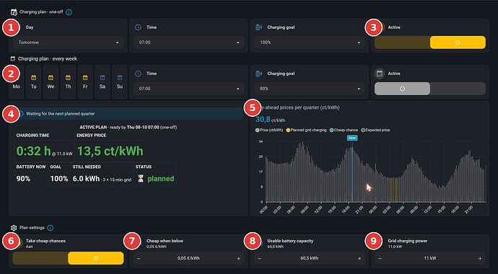Image resolution: width=498 pixels, height=274 pixels.
Task: Click the goal value 100% in the plan table
Action: pyautogui.click(x=59, y=179)
